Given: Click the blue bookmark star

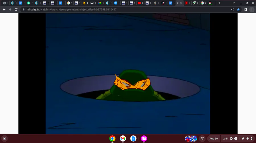Looking at the screenshot, I should (238, 10).
